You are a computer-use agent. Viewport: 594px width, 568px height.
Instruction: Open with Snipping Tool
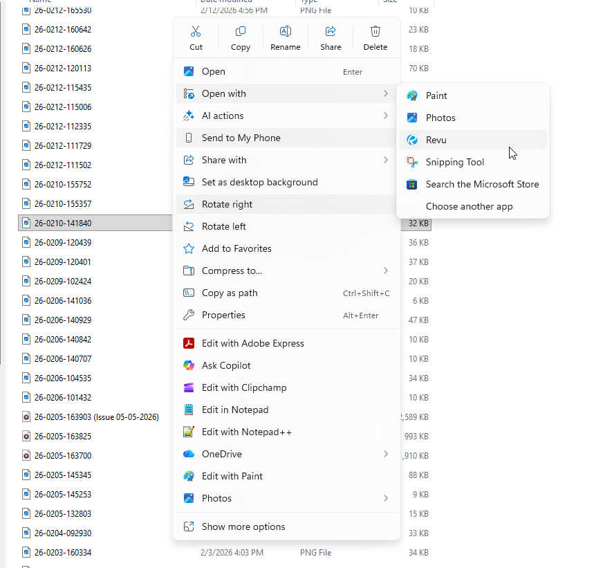click(473, 162)
